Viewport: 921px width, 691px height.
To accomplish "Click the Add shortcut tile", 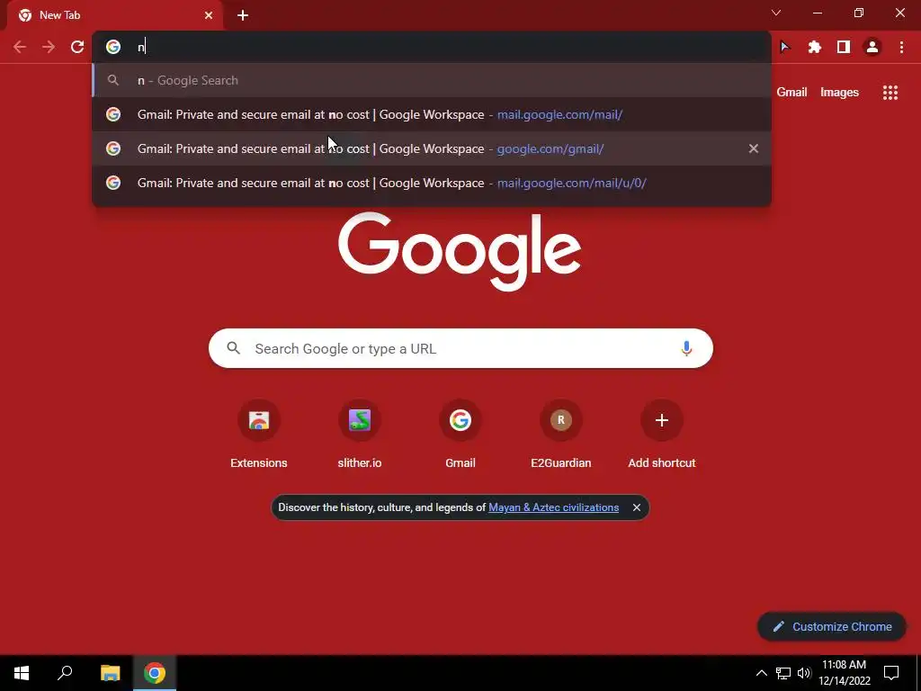I will 661,435.
